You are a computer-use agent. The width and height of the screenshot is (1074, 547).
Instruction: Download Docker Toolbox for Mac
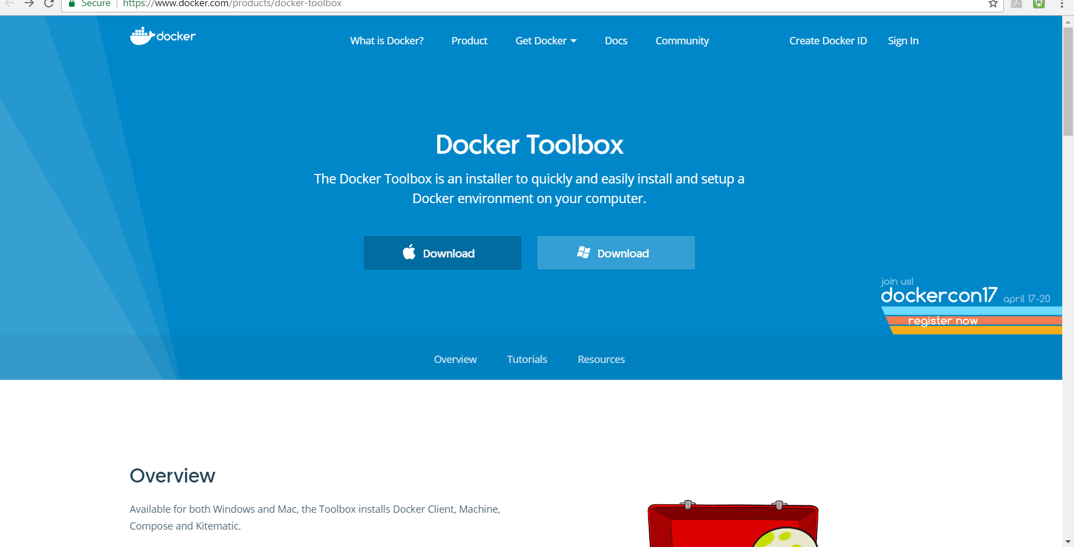pos(442,253)
